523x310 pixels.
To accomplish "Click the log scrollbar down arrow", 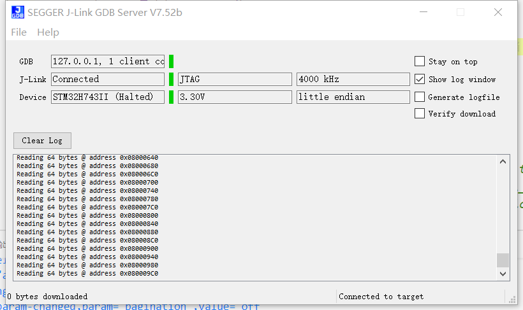I will coord(503,274).
